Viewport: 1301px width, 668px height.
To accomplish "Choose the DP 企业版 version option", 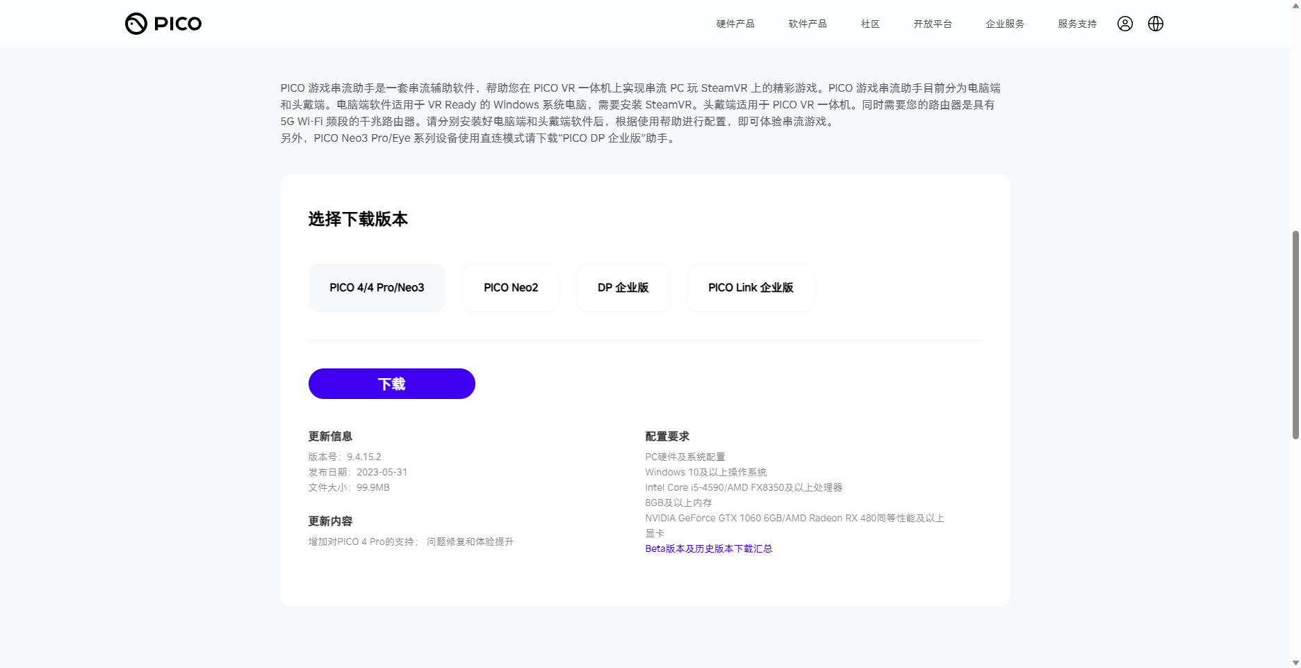I will tap(623, 288).
